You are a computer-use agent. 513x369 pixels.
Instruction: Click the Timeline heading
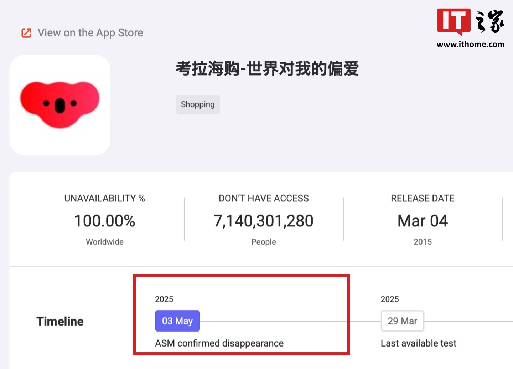tap(60, 321)
